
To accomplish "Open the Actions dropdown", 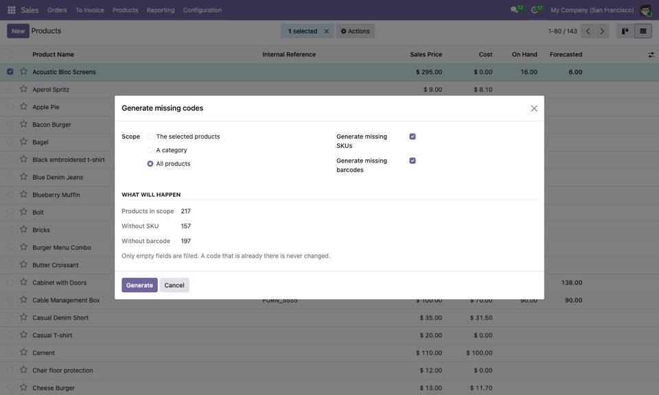I will [x=355, y=31].
